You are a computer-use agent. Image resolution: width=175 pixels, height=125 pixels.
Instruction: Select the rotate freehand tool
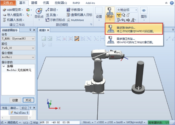[x=123, y=15]
